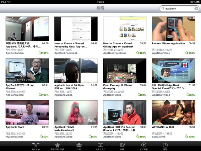The height and width of the screenshot is (151, 201).
Task: Tap the 93% thumbs-up icon for Final Fantasy III
Action: (x=139, y=94)
